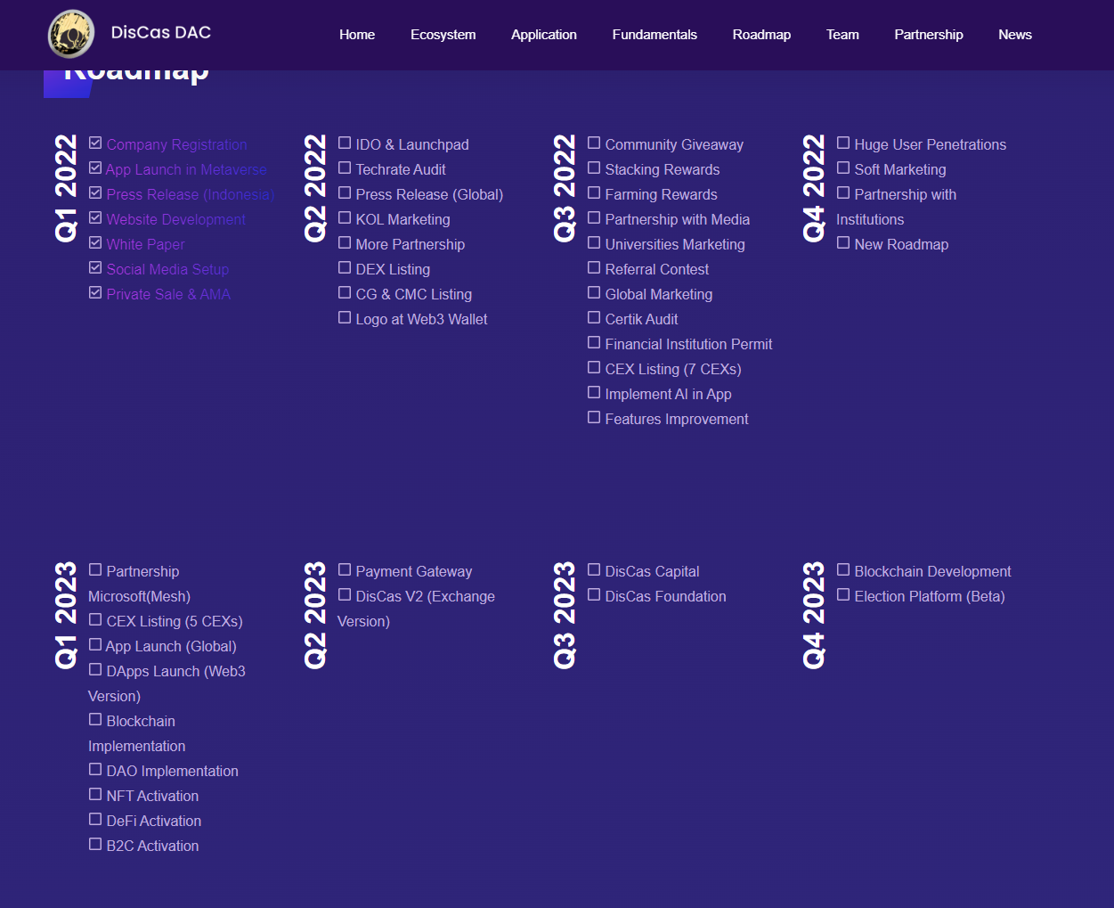Check the B2C Activation box
This screenshot has width=1114, height=908.
pos(95,844)
